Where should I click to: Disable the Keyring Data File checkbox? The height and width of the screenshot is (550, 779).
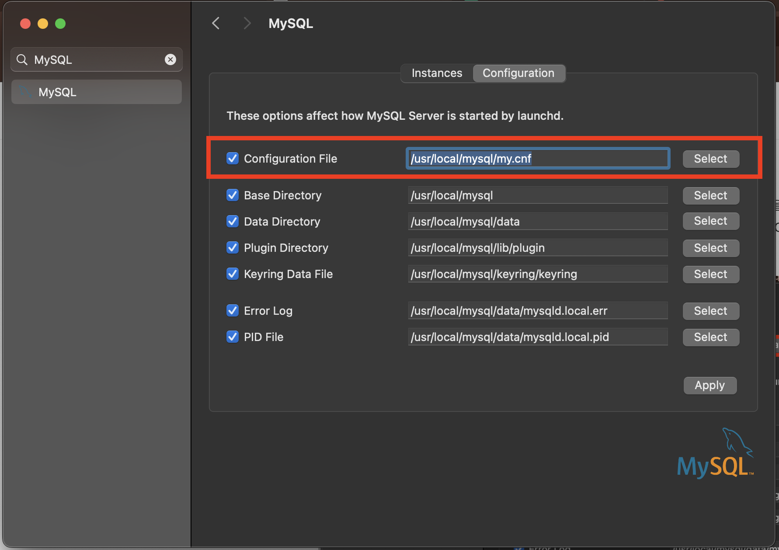pyautogui.click(x=233, y=274)
